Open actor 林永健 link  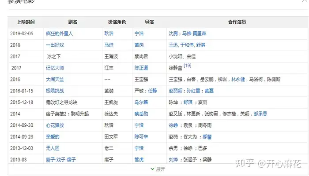click(238, 79)
